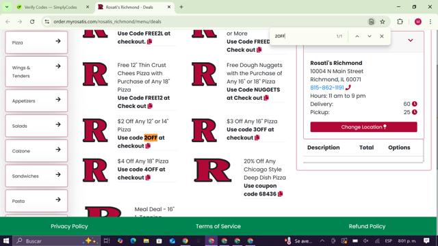
Task: Open a new browser tab
Action: pos(181,7)
